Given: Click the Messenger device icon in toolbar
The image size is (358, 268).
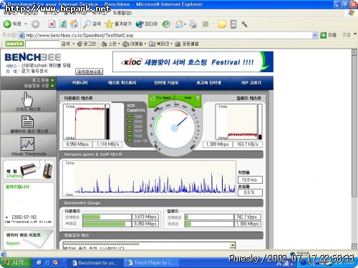Looking at the screenshot, I should [233, 24].
